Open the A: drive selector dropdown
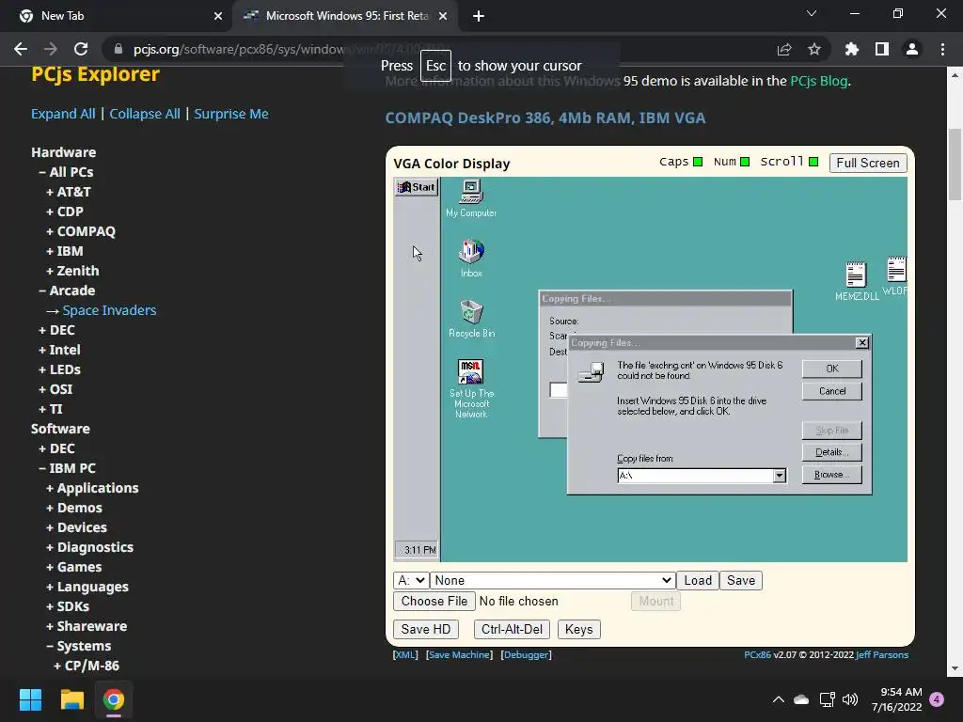This screenshot has width=963, height=722. click(x=411, y=580)
